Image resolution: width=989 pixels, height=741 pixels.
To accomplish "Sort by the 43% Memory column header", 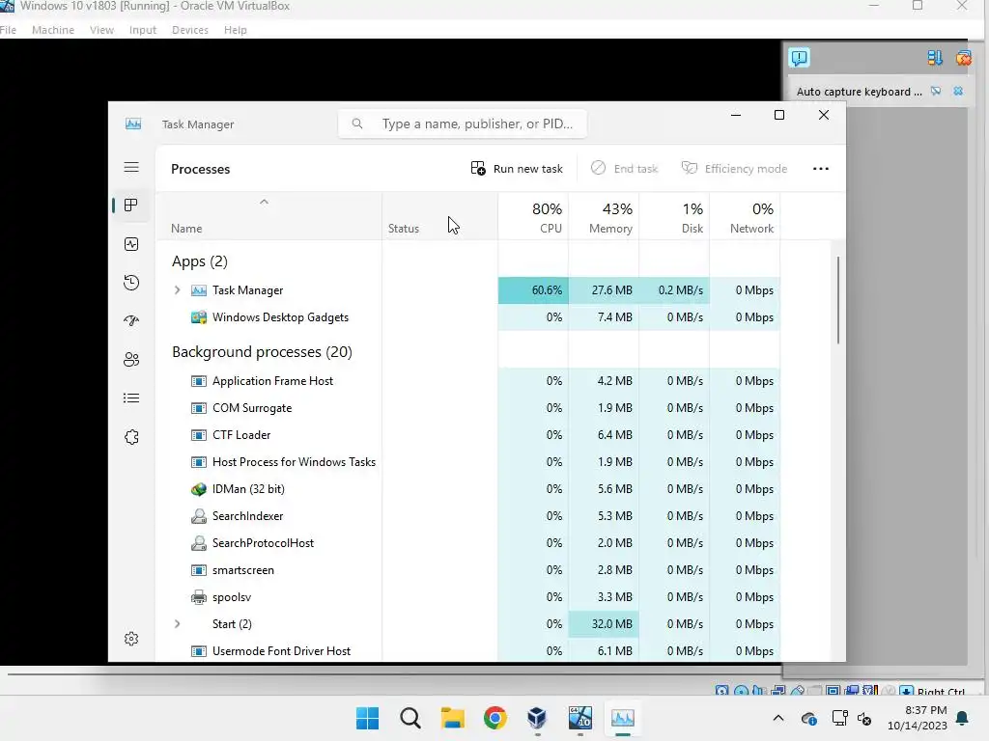I will tap(604, 216).
